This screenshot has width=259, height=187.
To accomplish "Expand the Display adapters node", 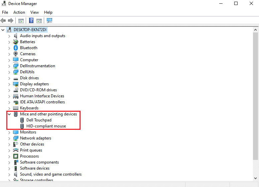I will click(9, 84).
